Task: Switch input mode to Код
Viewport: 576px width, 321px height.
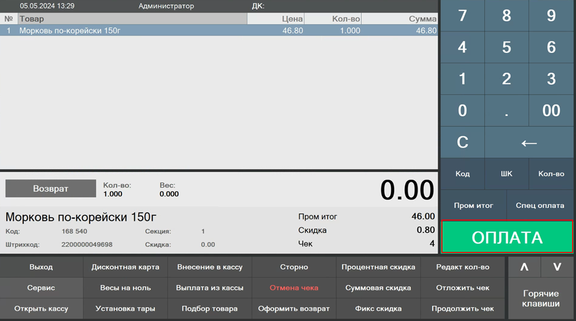Action: [463, 174]
